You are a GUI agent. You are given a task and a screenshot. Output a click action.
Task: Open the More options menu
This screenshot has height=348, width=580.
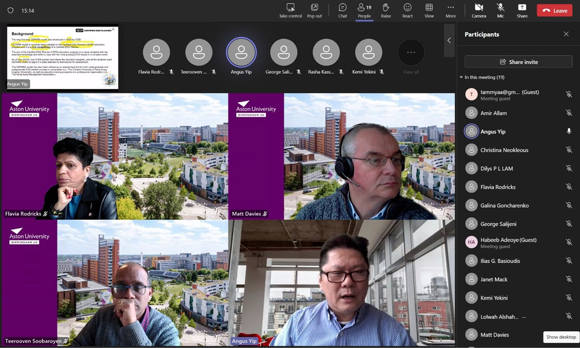click(450, 10)
